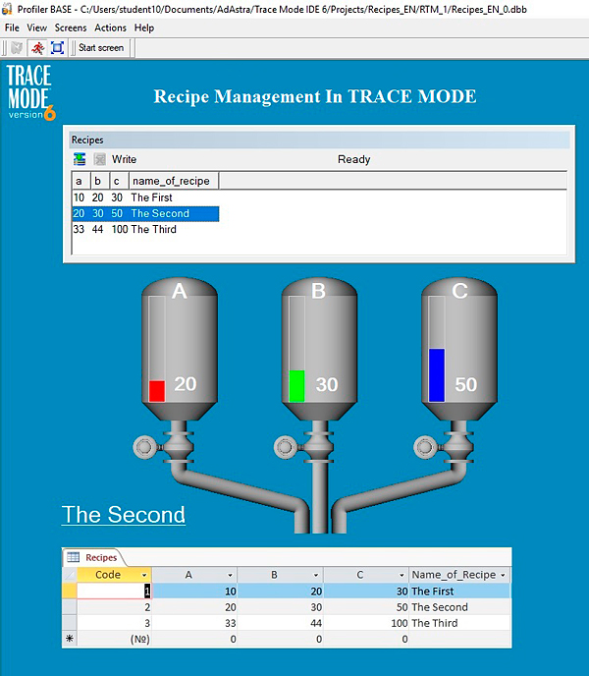Select The Third recipe row in list
This screenshot has width=589, height=676.
[145, 229]
